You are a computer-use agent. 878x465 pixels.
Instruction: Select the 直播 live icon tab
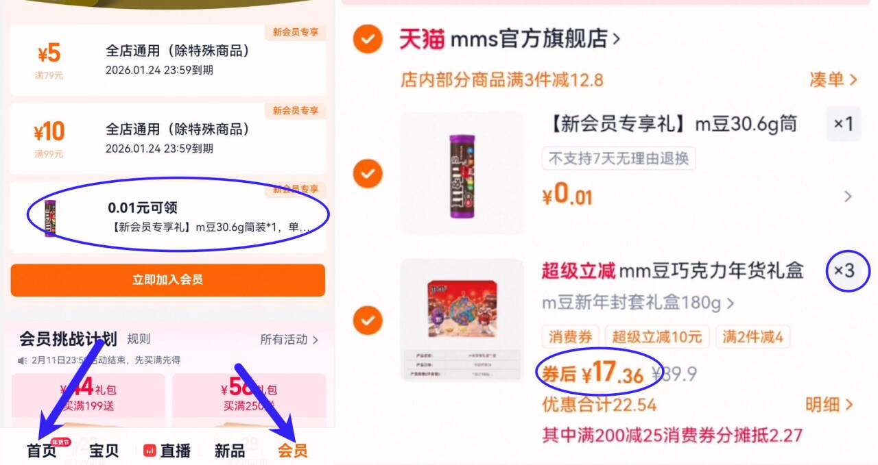(x=167, y=451)
